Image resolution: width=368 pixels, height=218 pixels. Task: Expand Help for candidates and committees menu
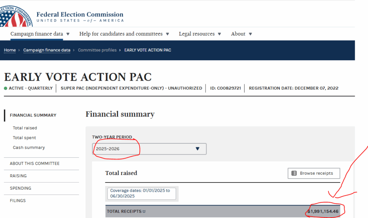click(x=124, y=34)
